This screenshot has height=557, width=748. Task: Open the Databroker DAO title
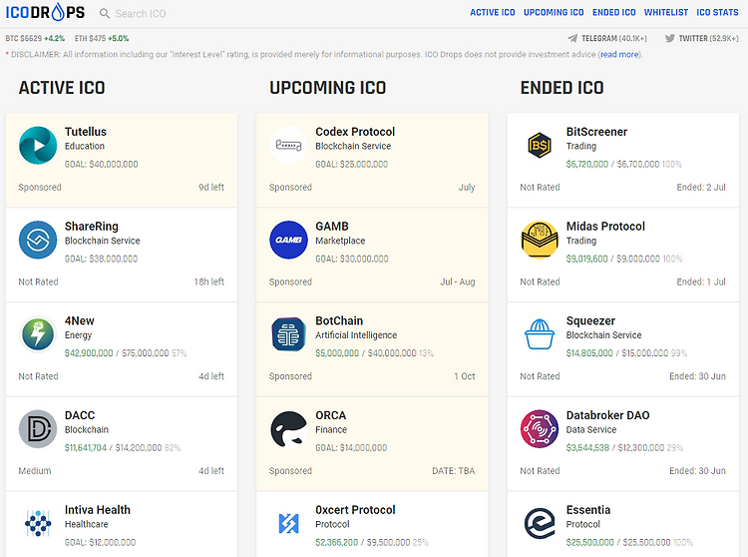(608, 415)
